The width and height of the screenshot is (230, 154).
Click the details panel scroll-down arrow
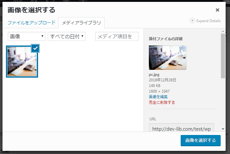[223, 129]
